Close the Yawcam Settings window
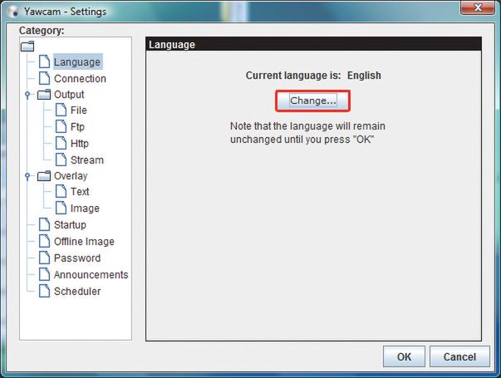The image size is (501, 378). (478, 7)
